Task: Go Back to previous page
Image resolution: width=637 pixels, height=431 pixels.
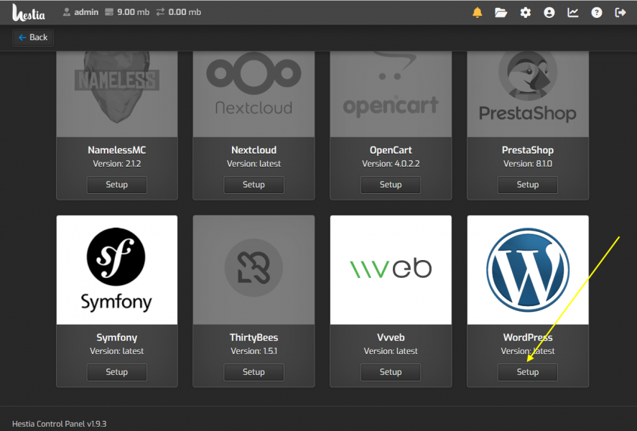Action: tap(33, 37)
